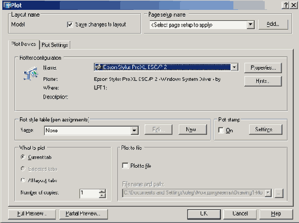Click the plot style Edit button
The height and width of the screenshot is (223, 299).
coord(158,130)
